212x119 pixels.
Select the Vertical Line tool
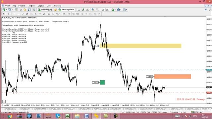coord(14,14)
